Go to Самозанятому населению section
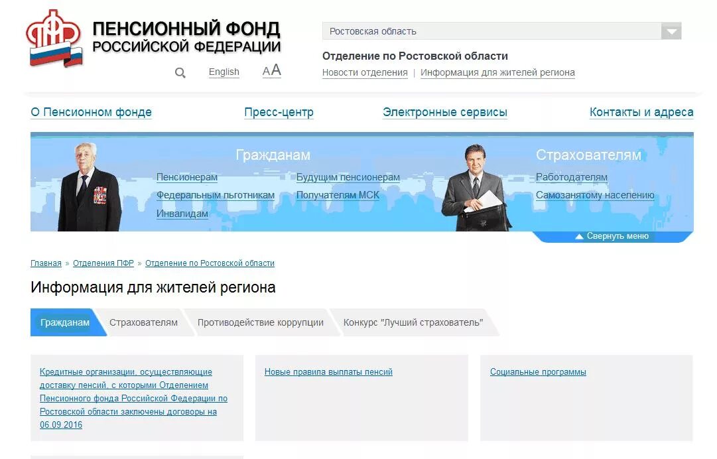The height and width of the screenshot is (459, 717). (x=595, y=195)
